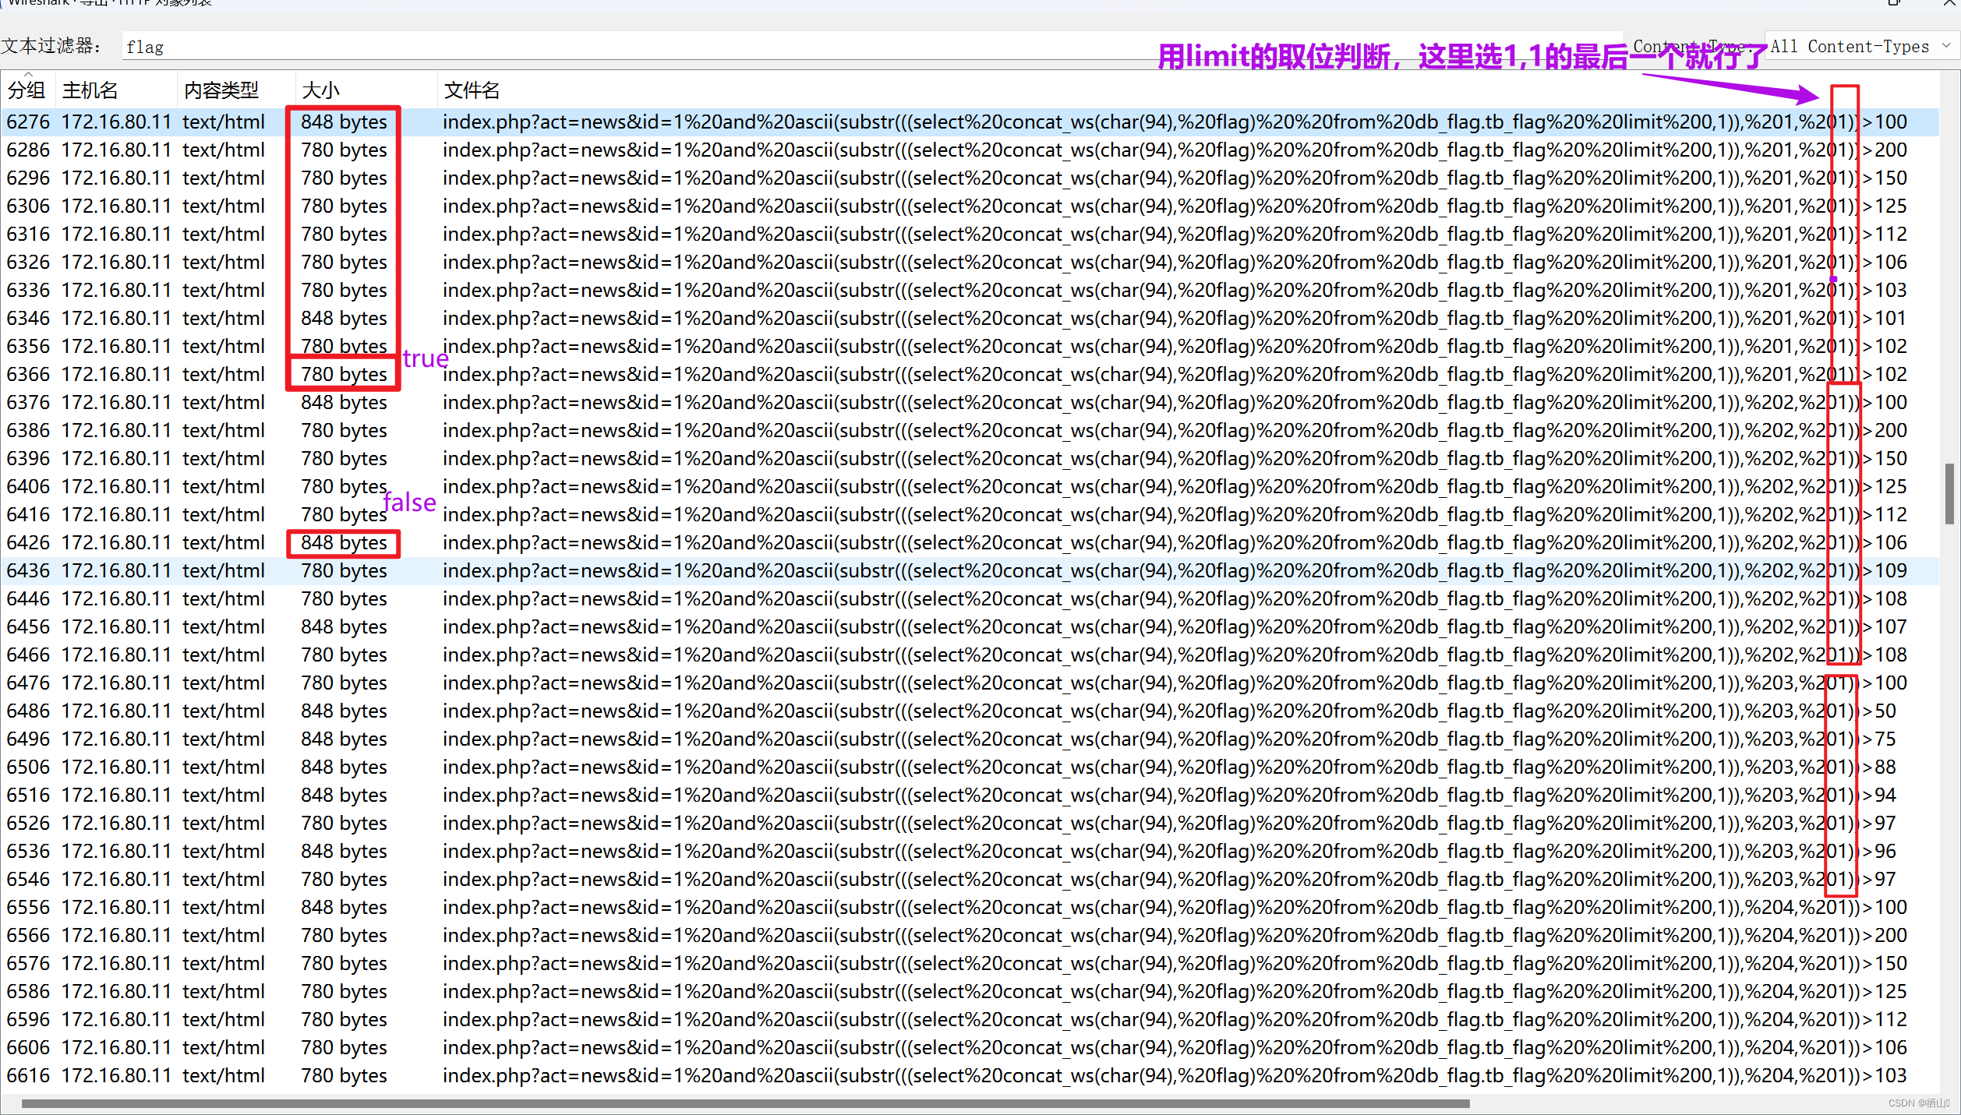The width and height of the screenshot is (1961, 1115).
Task: Select the row for packet 6476
Action: pyautogui.click(x=970, y=683)
